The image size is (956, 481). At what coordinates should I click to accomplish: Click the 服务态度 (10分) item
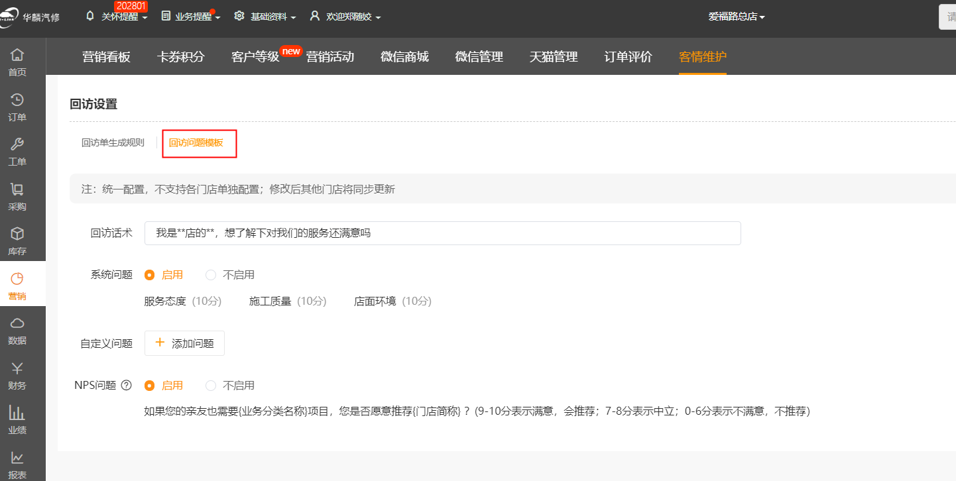tap(182, 301)
